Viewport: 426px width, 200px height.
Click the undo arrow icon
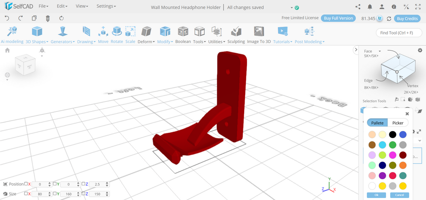point(7,18)
